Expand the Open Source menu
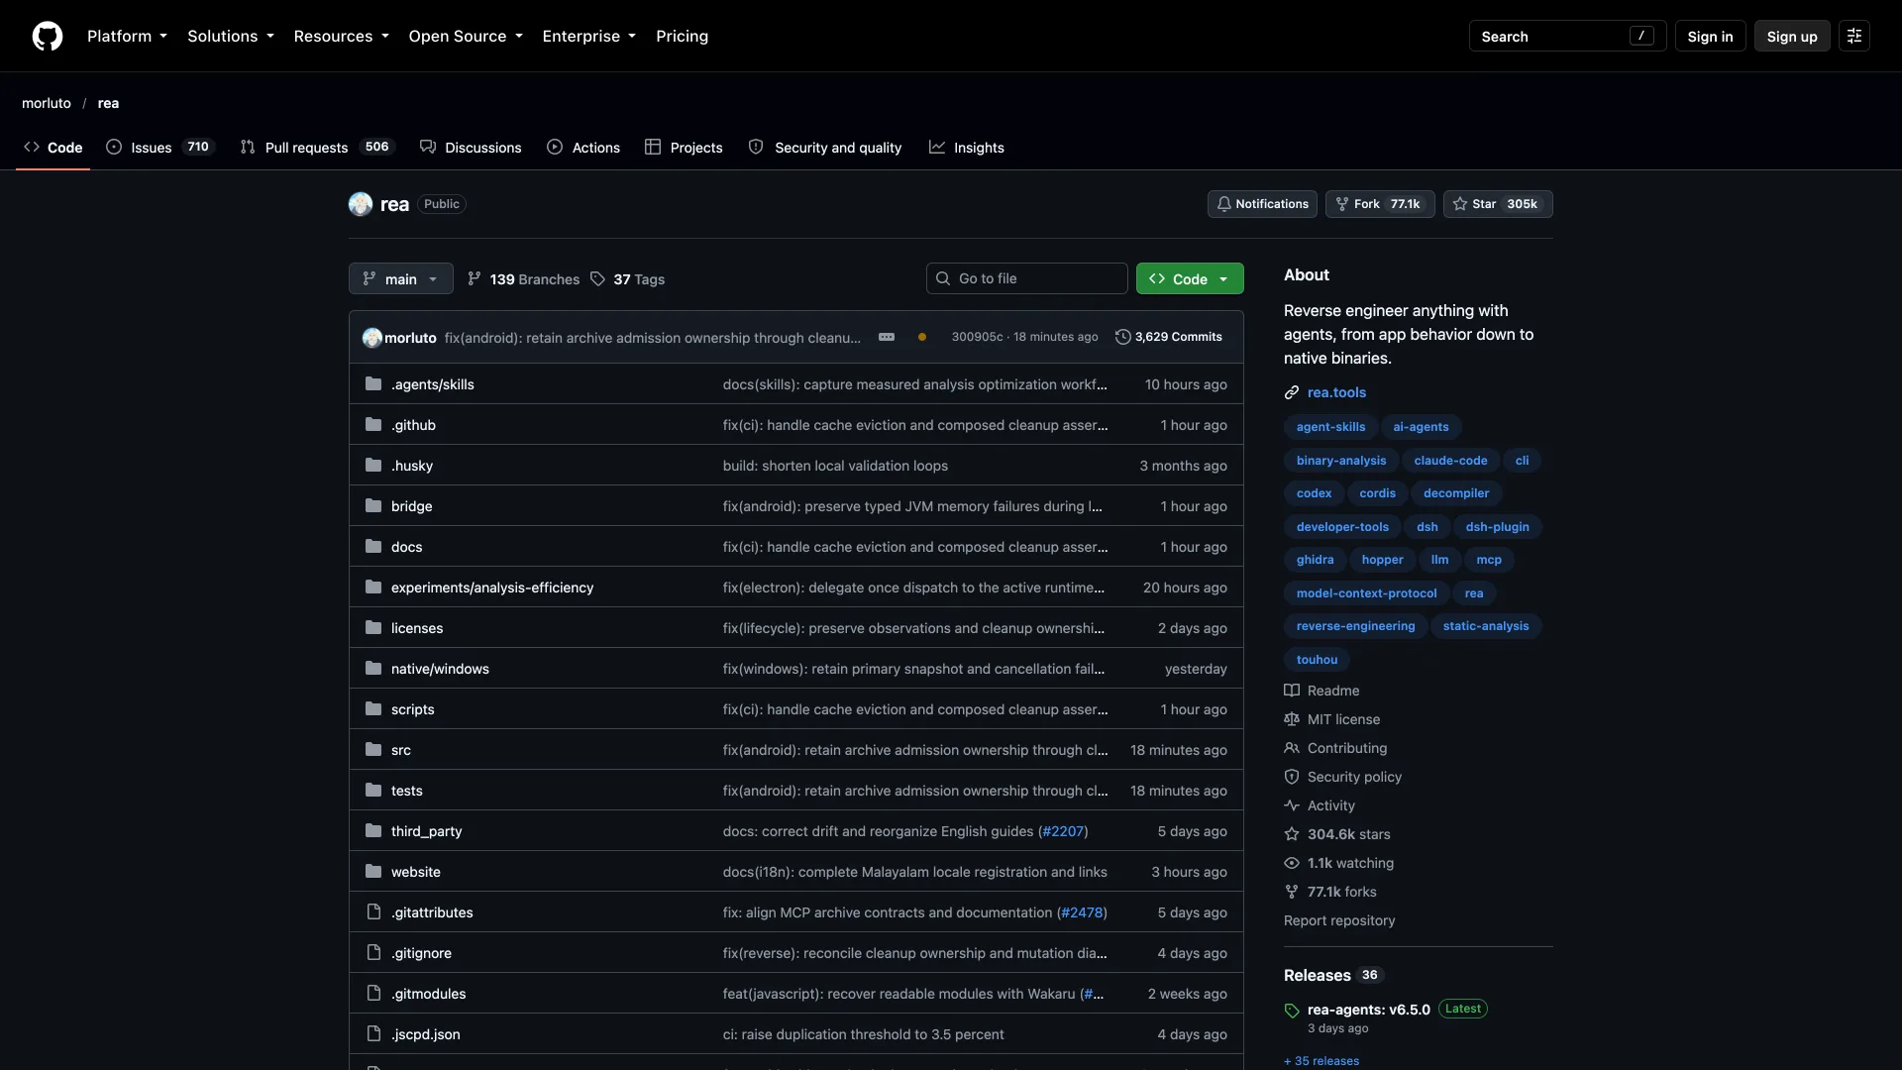This screenshot has height=1070, width=1902. tap(466, 36)
